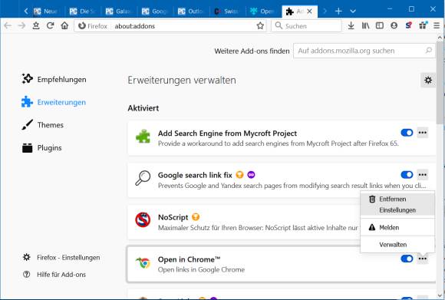List all tabs with the down chevron
The image size is (445, 300).
click(353, 11)
